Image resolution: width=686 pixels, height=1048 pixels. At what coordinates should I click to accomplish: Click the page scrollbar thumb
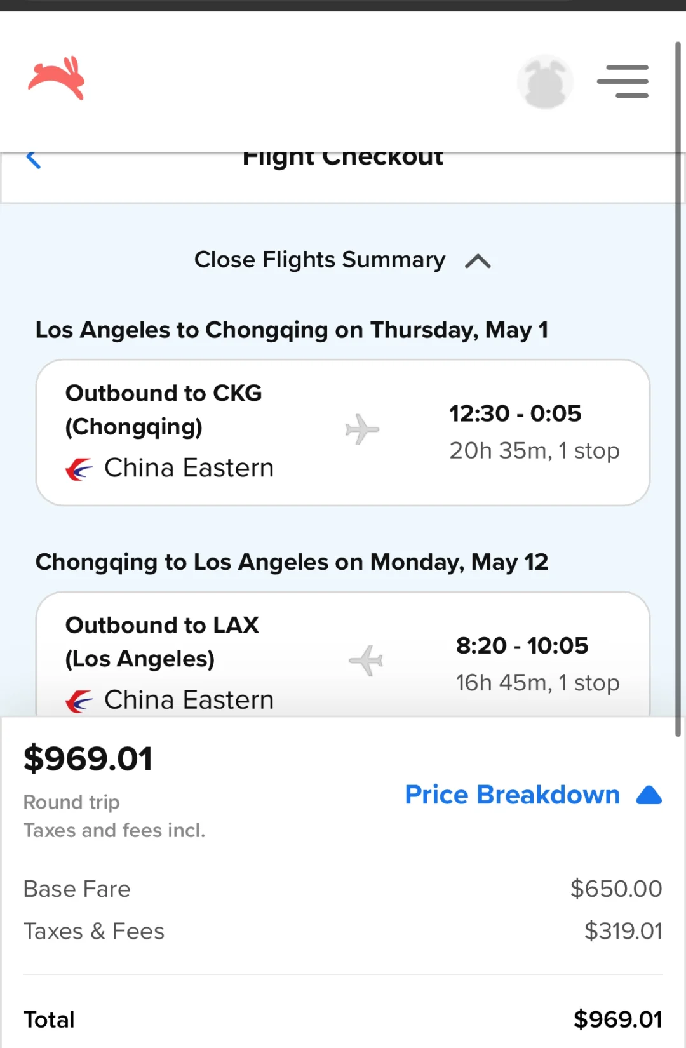(678, 387)
